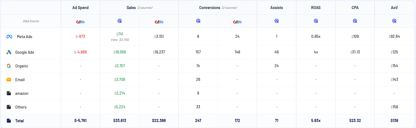Screen dimensions: 416x128
Task: Click the Google Ads logo icon
Action: 9,52
